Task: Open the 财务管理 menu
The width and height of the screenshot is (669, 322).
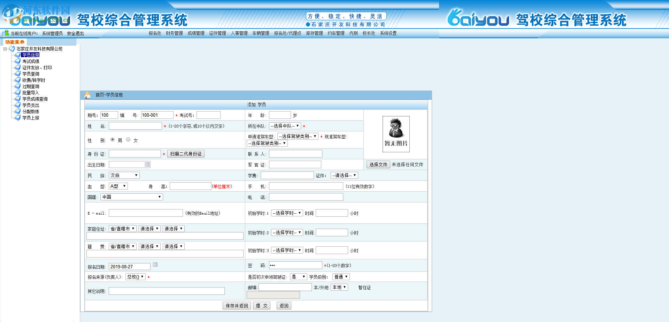Action: coord(175,33)
